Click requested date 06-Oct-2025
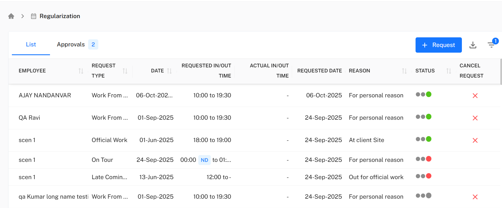This screenshot has height=208, width=502. click(324, 95)
